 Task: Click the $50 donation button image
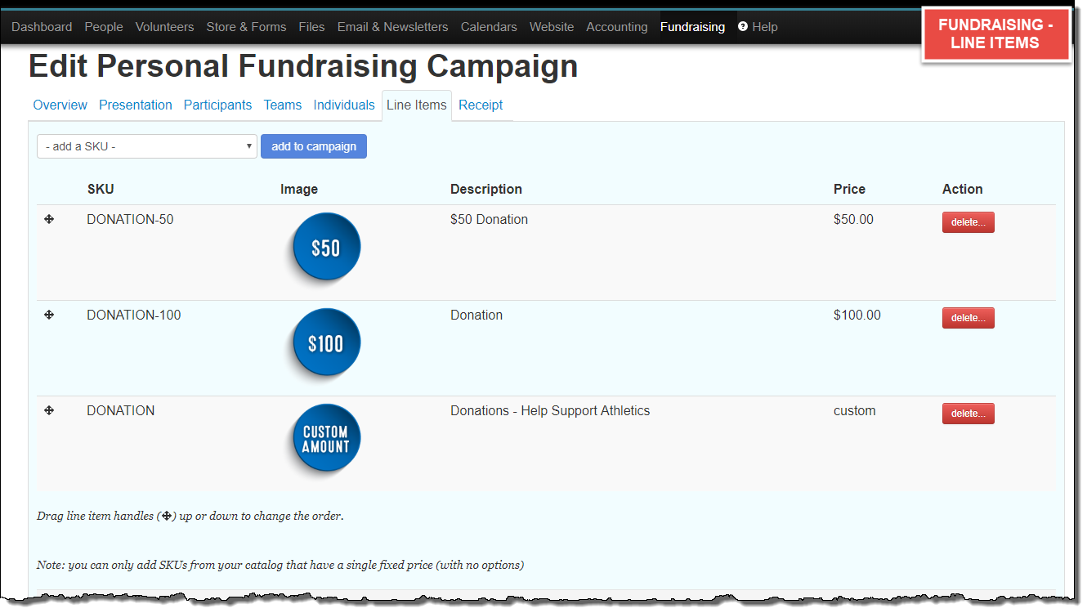(326, 248)
